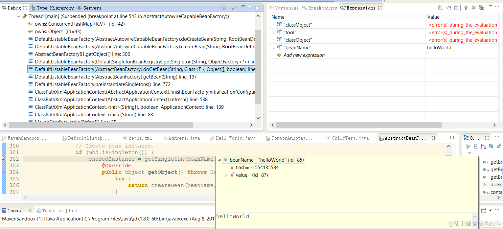Click Collapse All in Outline view
The width and height of the screenshot is (503, 229).
tap(476, 146)
